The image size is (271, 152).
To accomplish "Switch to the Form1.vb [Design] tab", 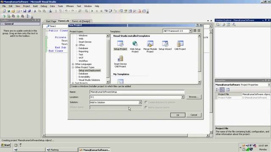I will point(81,21).
